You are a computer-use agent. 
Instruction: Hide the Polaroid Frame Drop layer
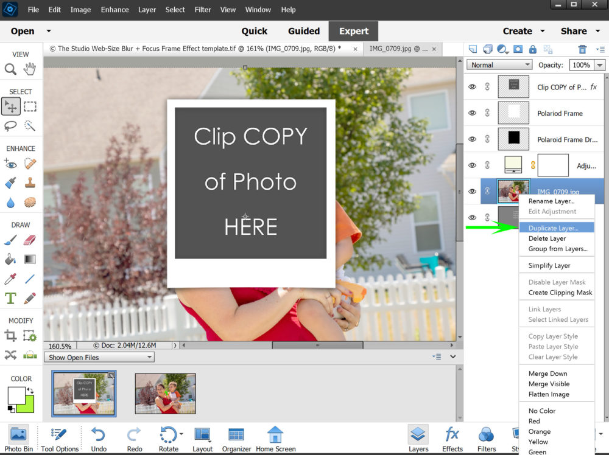tap(473, 139)
